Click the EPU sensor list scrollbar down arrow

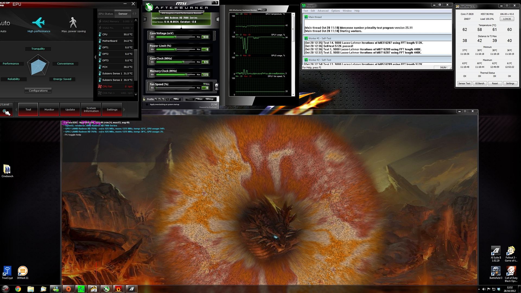click(x=136, y=94)
